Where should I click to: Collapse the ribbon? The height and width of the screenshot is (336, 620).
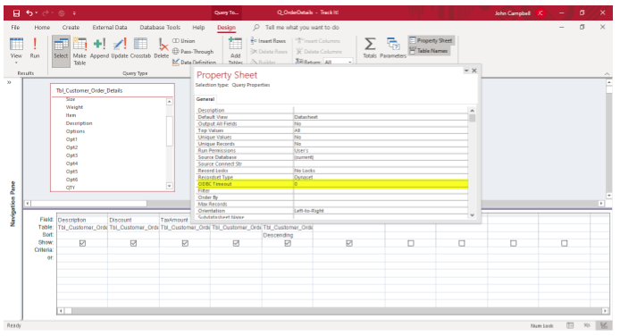(607, 74)
